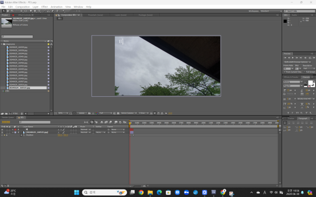Viewport: 316px width, 197px height.
Task: Open the Active Camera view dropdown
Action: pos(129,113)
